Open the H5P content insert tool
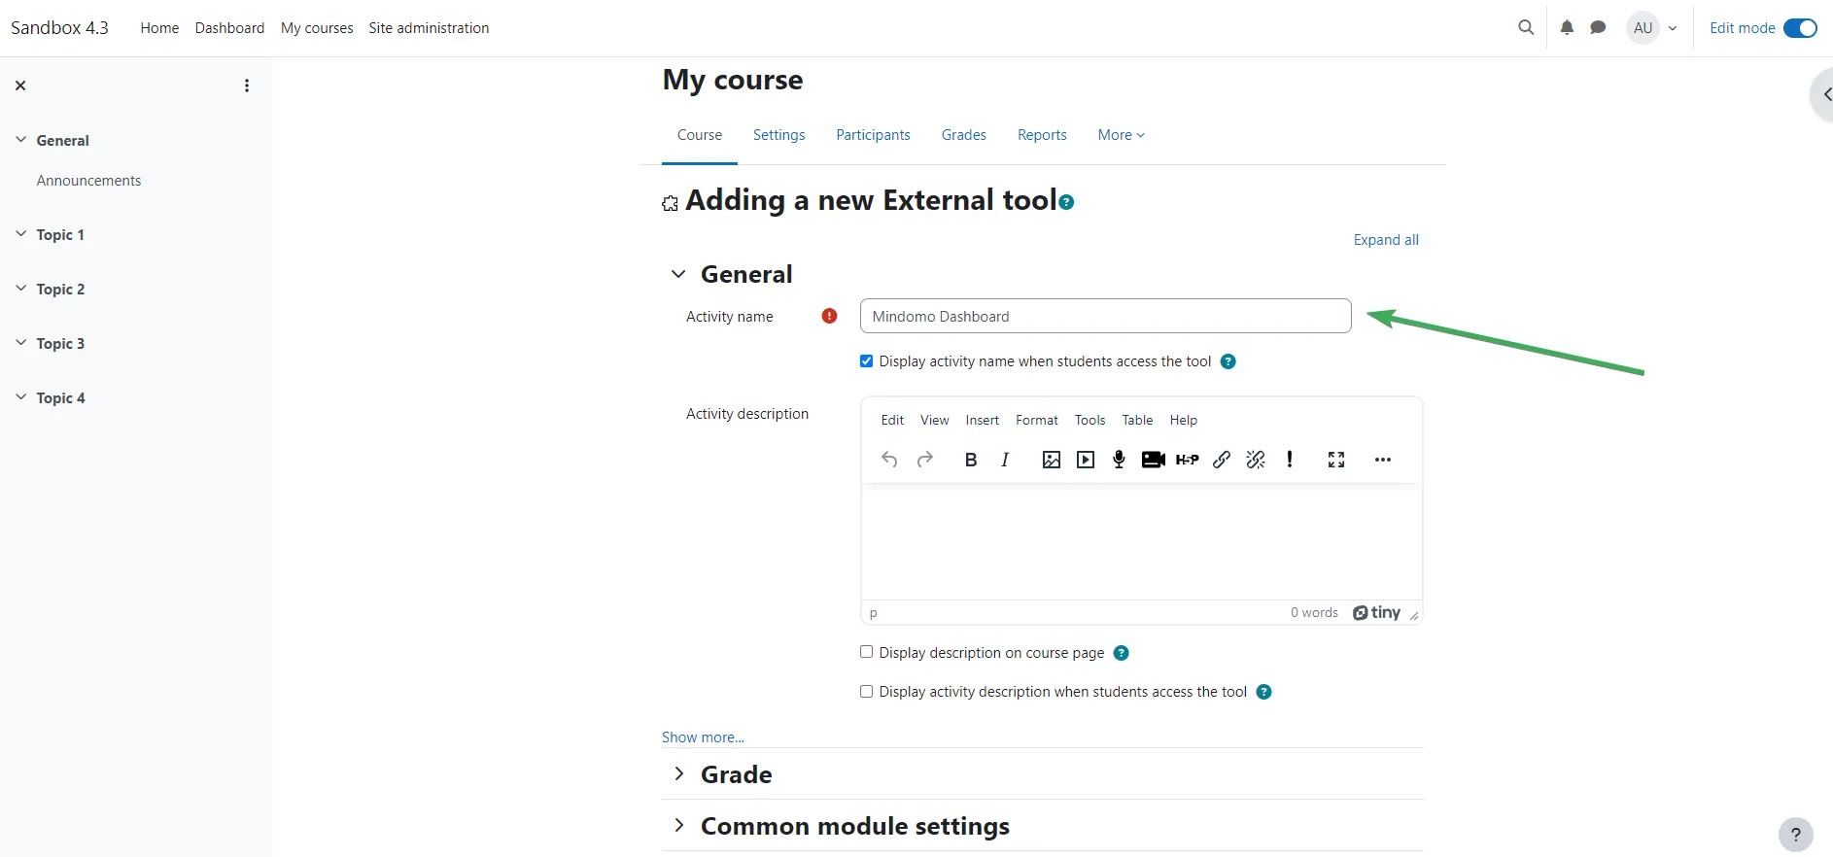This screenshot has height=857, width=1833. click(x=1187, y=460)
